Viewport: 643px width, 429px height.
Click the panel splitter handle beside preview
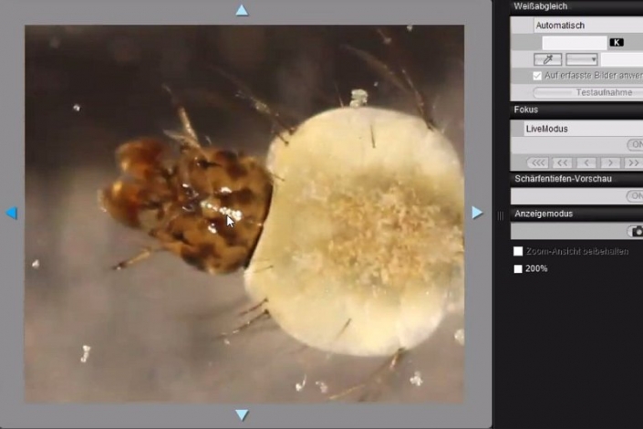click(499, 215)
